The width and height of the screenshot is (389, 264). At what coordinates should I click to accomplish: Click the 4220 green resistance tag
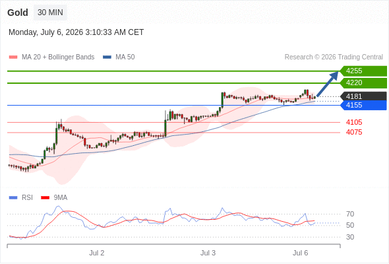363,83
